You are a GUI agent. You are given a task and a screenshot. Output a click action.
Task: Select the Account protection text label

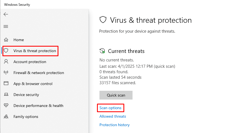(x=30, y=62)
